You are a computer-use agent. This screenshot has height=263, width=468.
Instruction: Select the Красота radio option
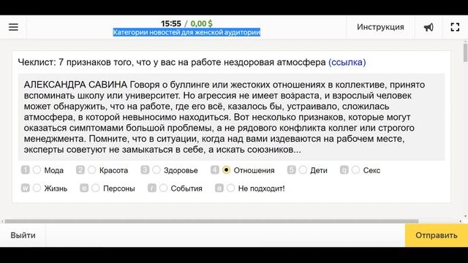pos(92,170)
